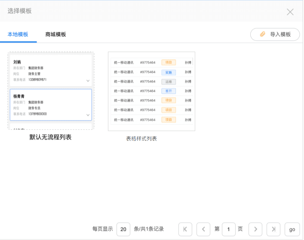Click the 实施 tag in table preview

169,72
